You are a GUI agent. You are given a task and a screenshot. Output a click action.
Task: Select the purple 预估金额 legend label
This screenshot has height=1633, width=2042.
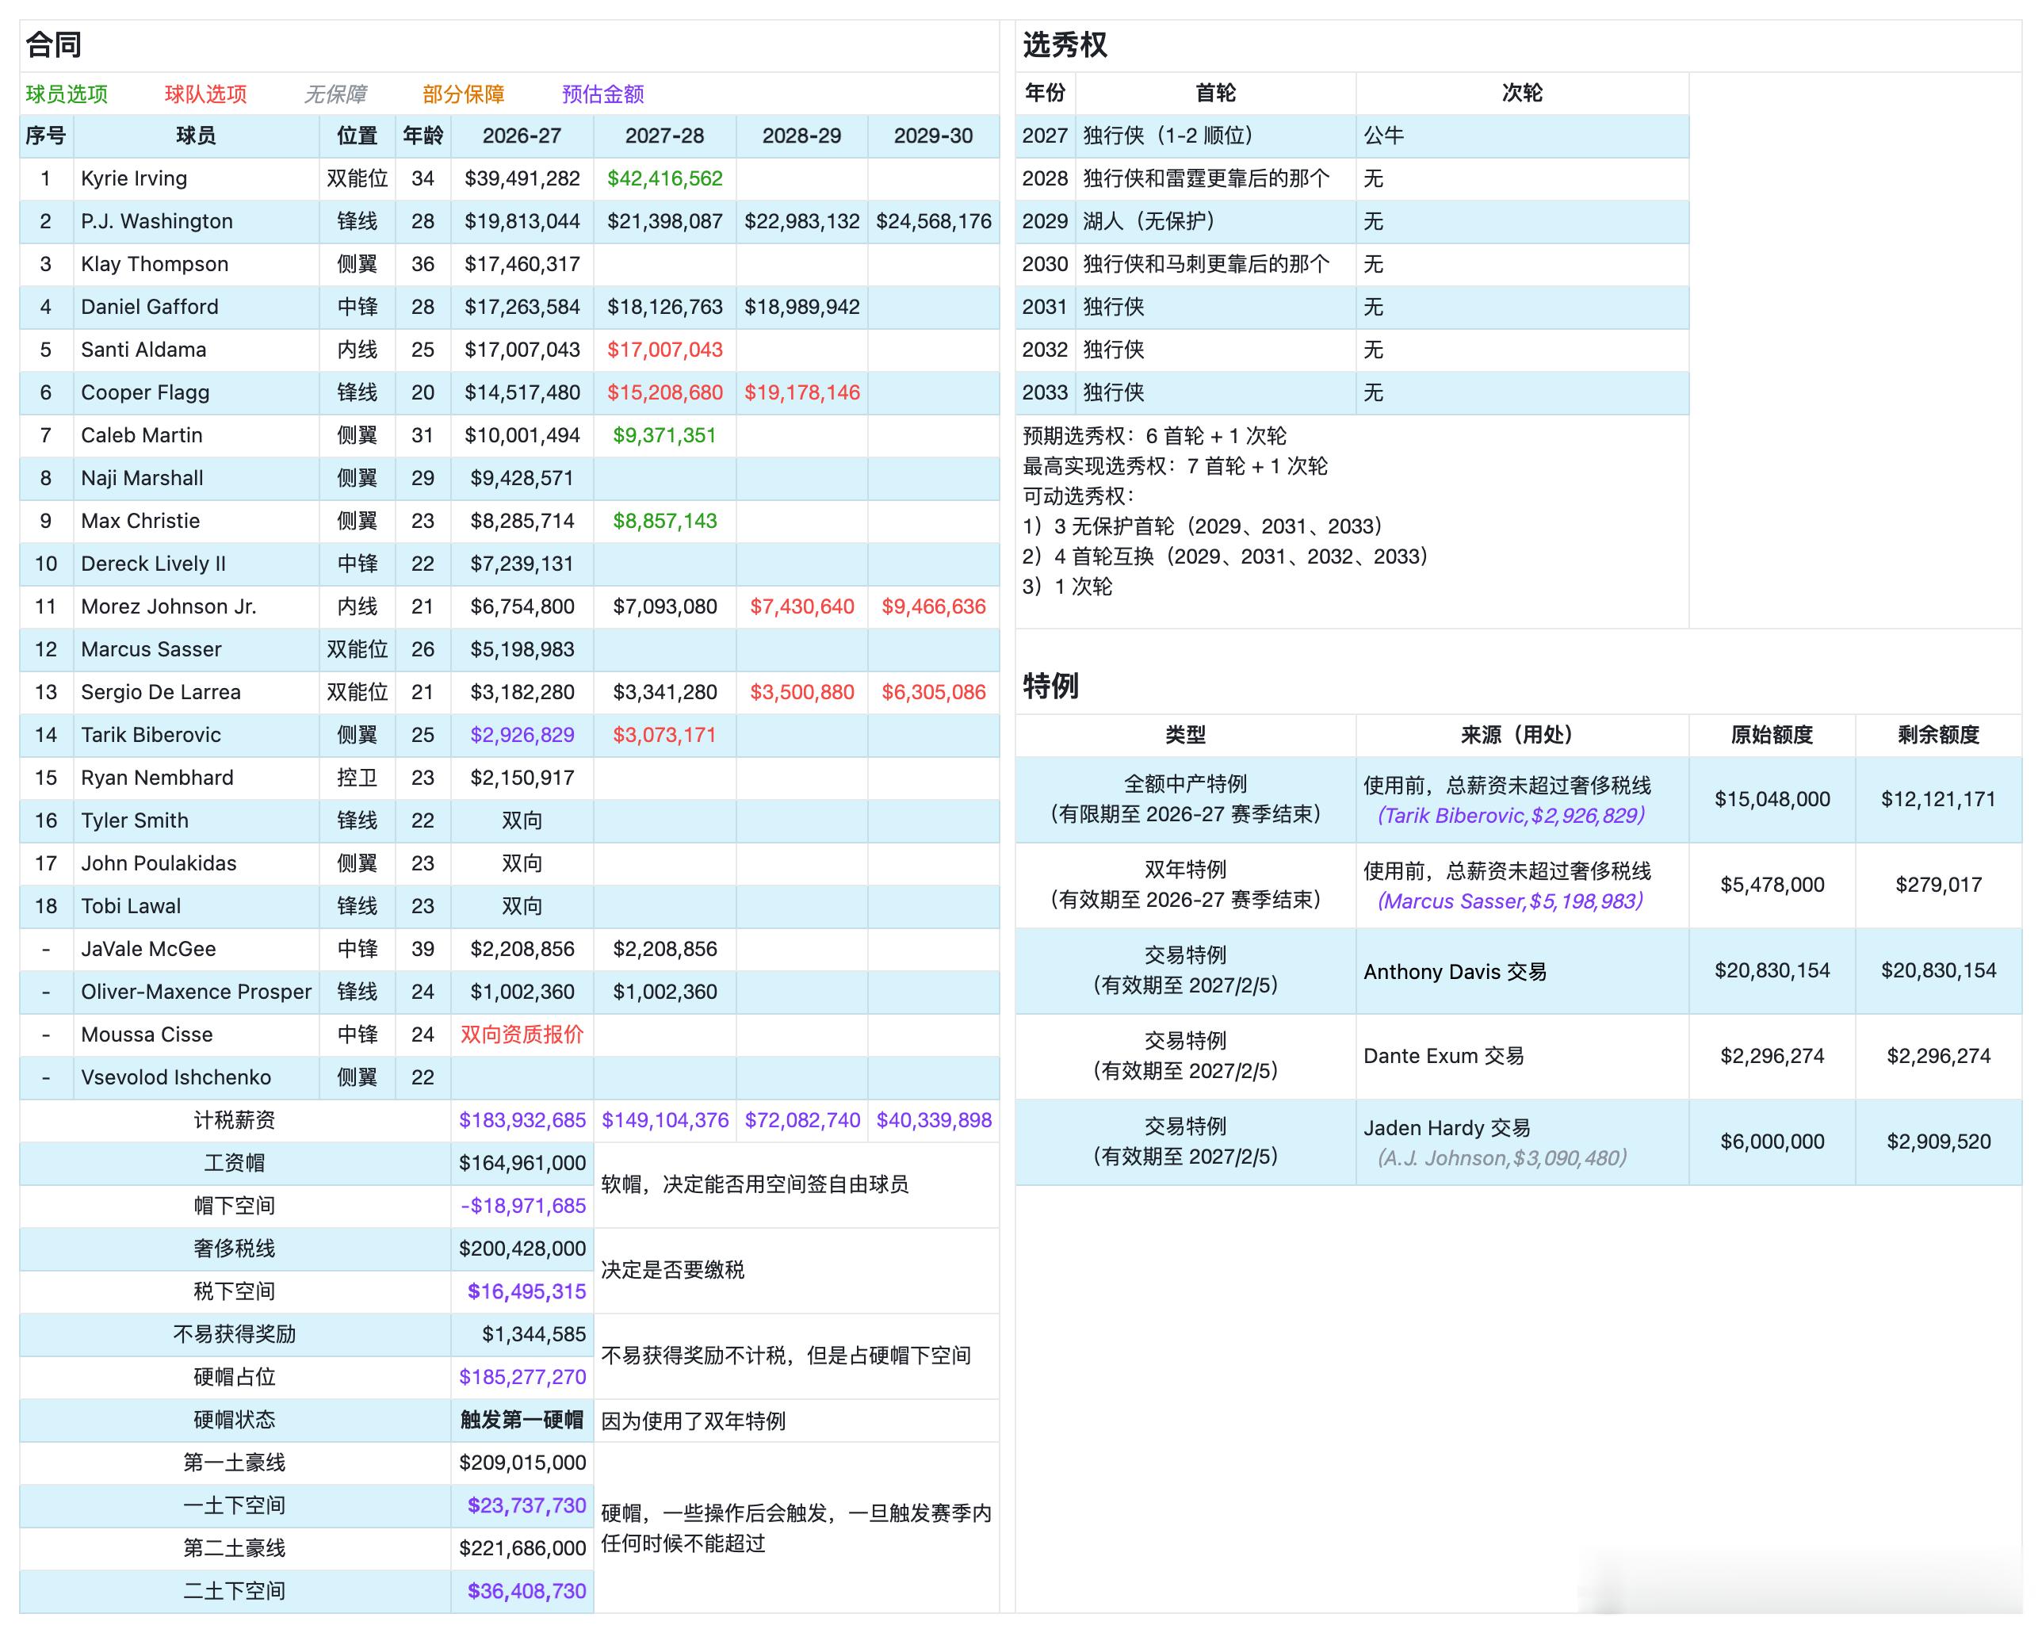point(602,94)
